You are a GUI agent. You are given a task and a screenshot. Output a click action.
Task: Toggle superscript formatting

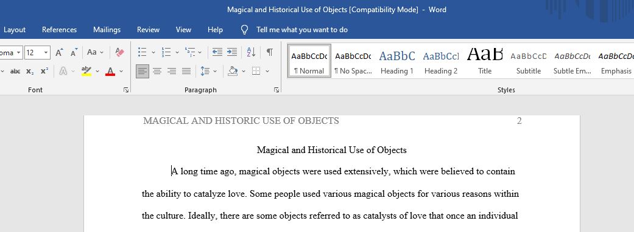(44, 72)
